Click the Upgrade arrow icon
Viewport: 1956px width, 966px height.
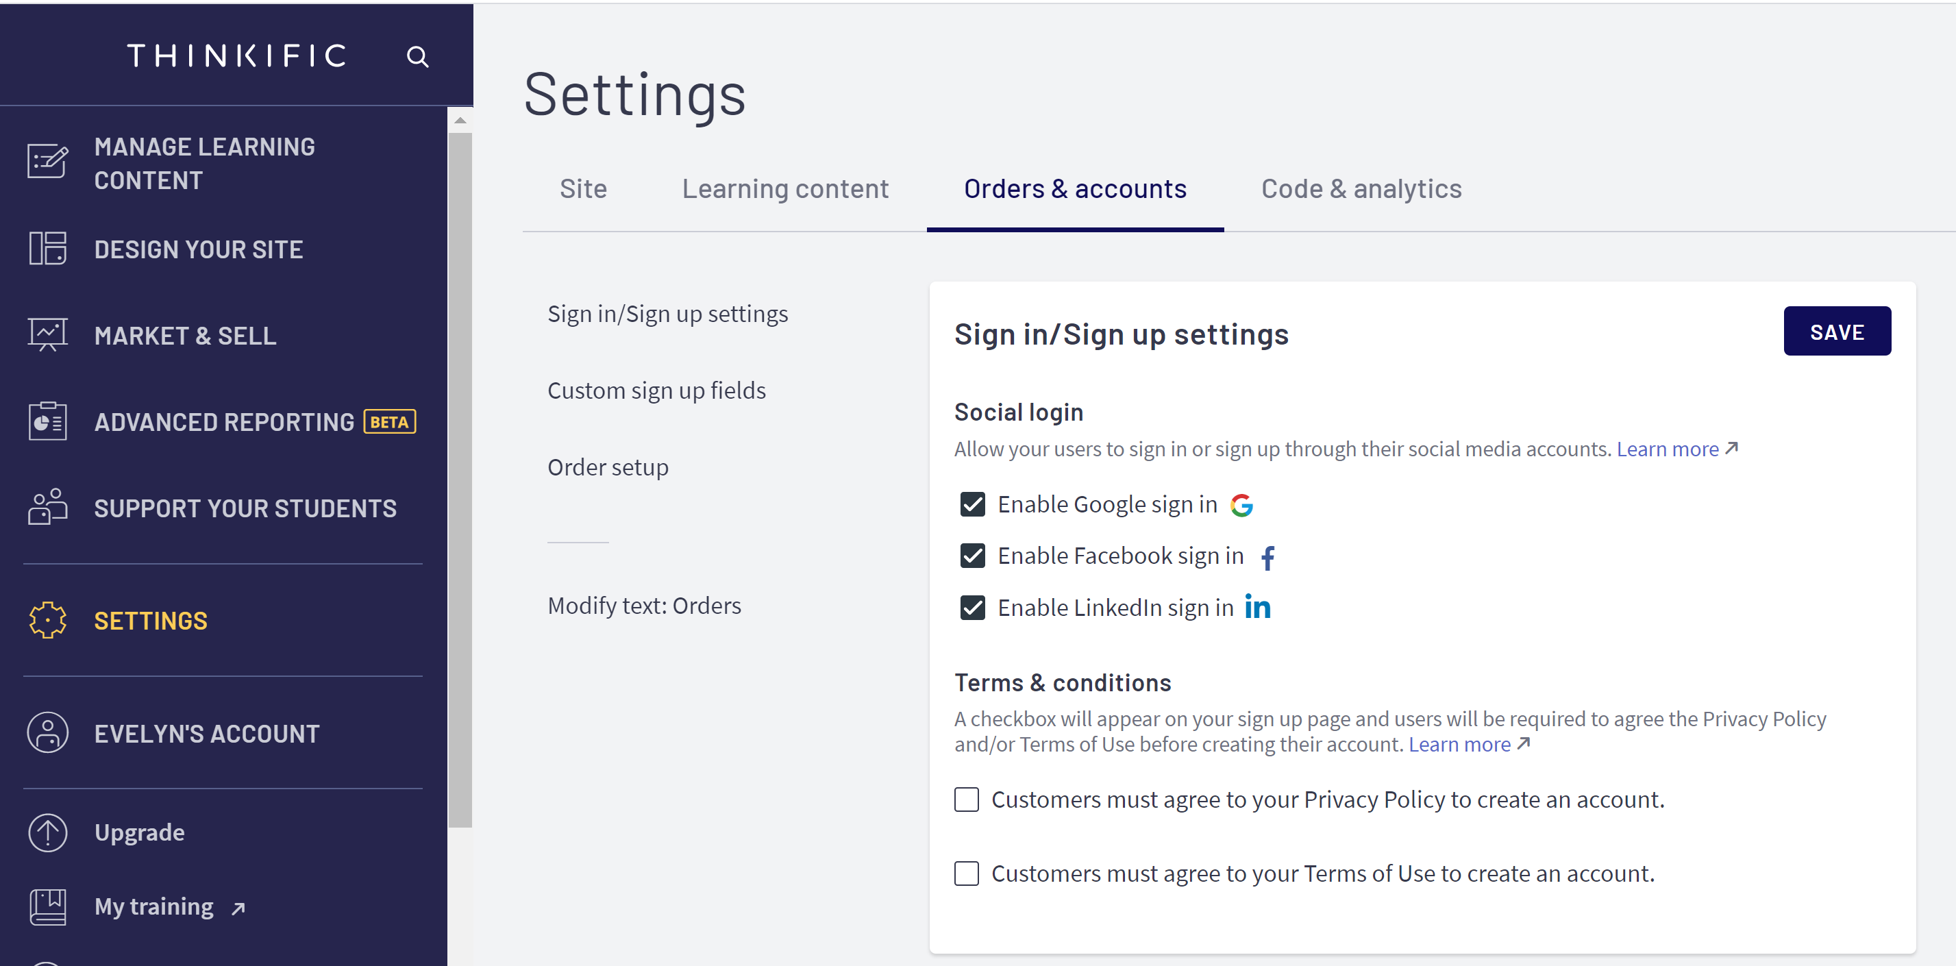pos(48,832)
